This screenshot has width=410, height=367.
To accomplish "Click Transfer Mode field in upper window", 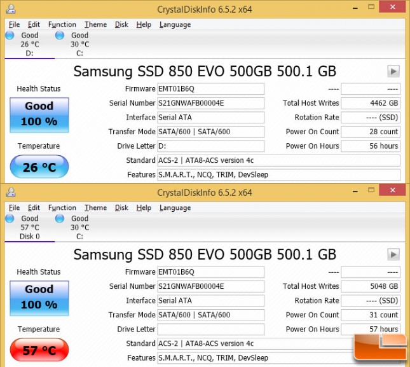I will (210, 132).
